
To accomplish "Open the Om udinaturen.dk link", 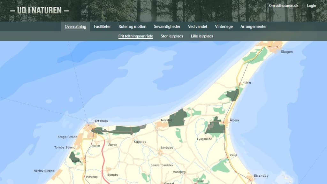I will pyautogui.click(x=283, y=5).
